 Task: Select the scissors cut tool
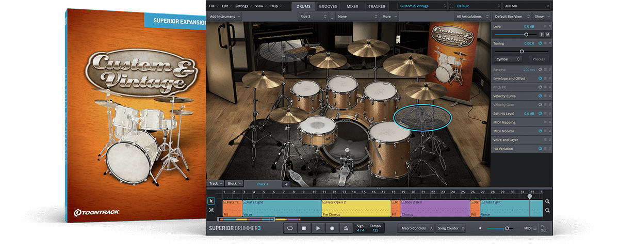click(x=211, y=210)
